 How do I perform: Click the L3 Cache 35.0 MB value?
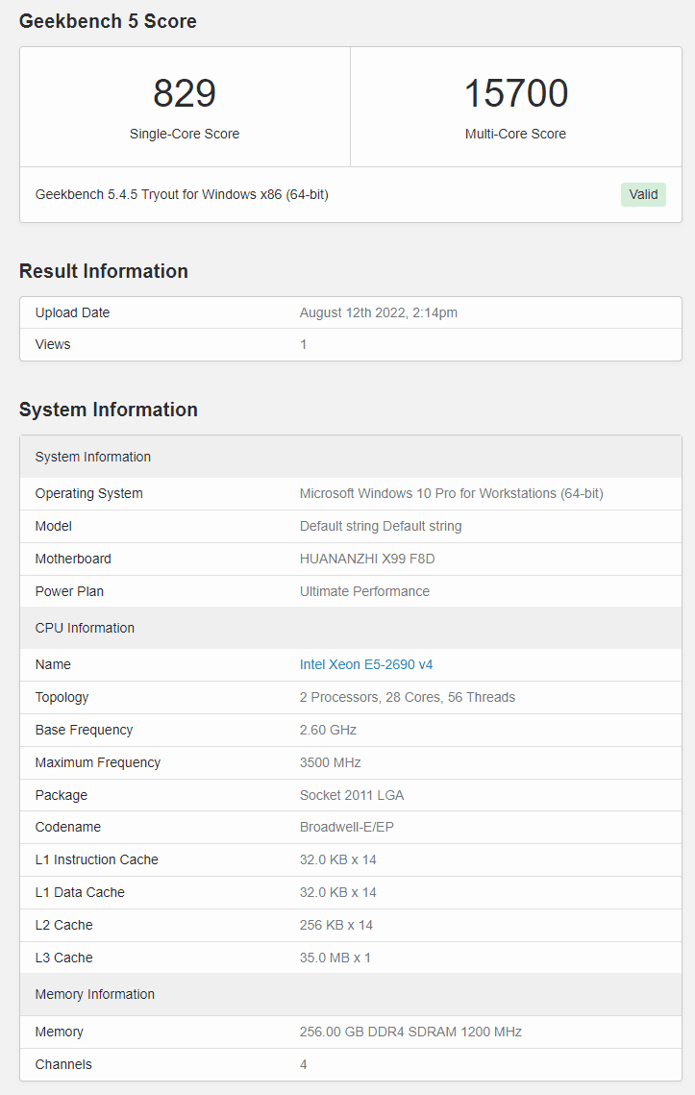(335, 958)
